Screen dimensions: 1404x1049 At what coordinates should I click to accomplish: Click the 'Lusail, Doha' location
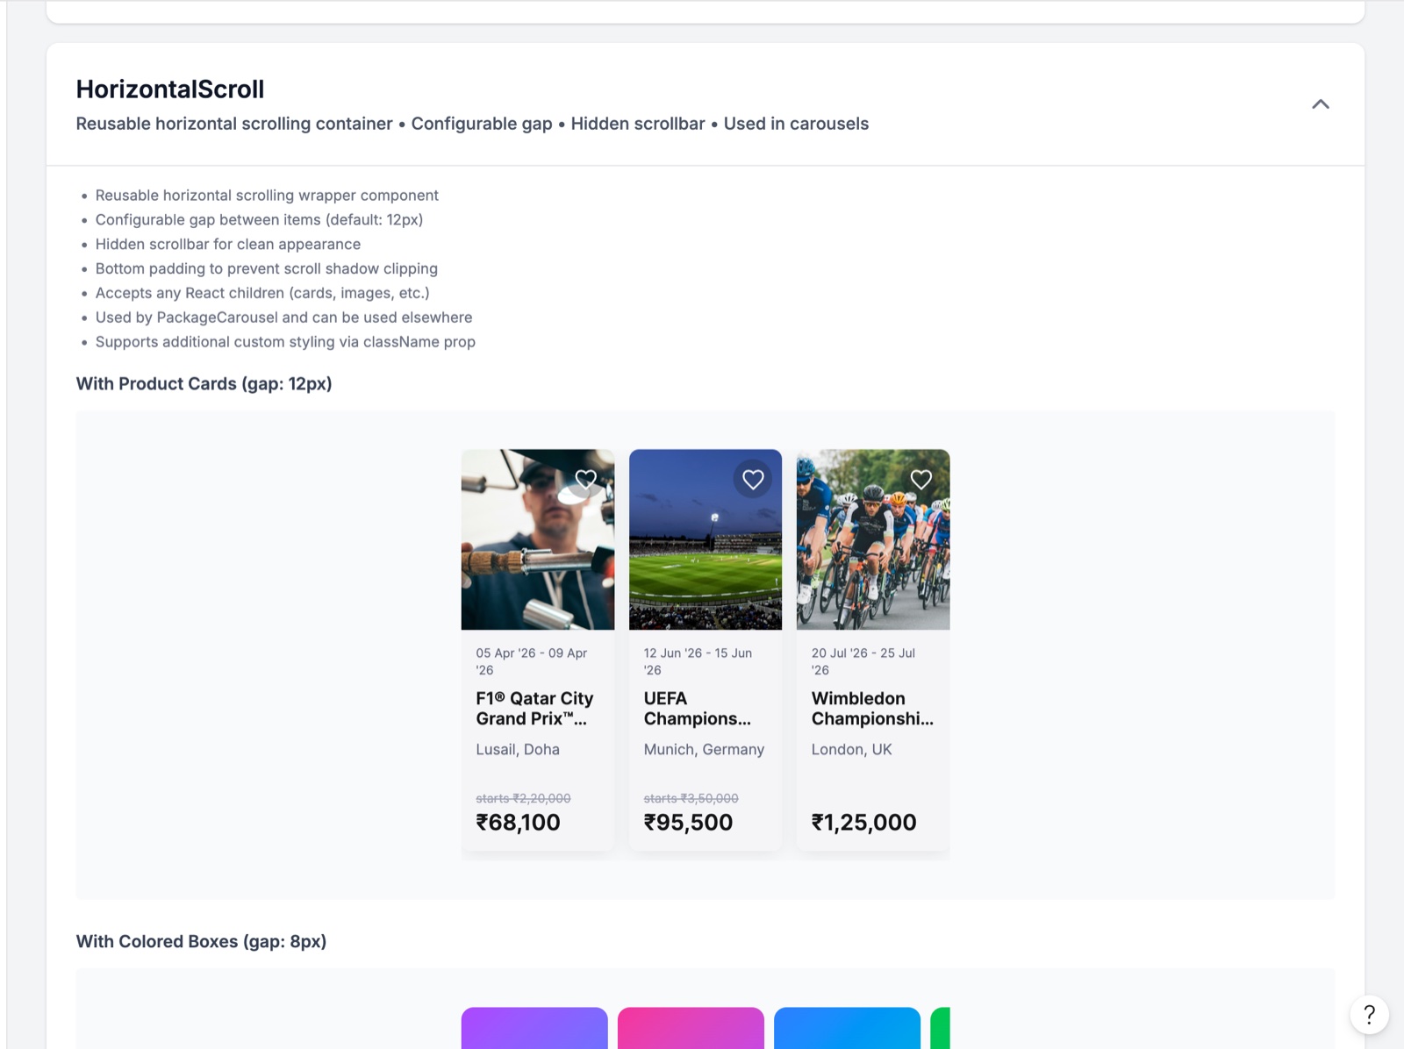coord(518,750)
